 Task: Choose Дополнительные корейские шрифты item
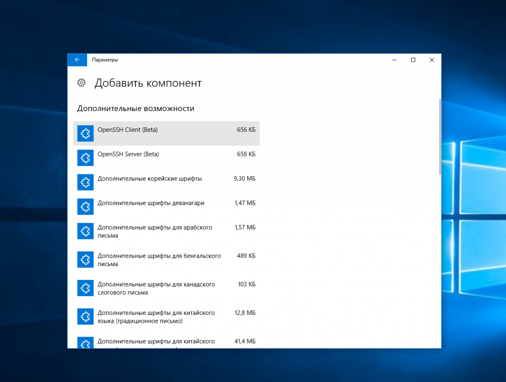167,182
